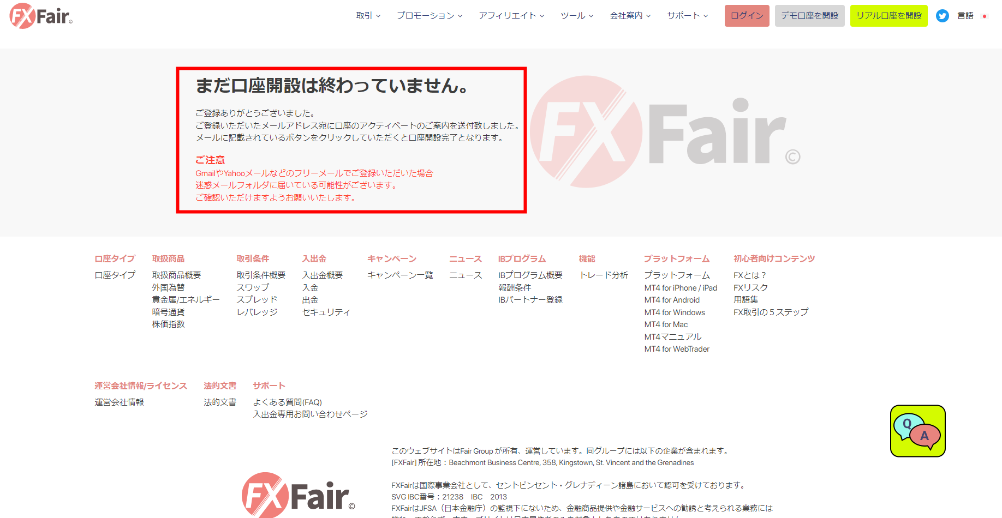Open the 取引条件概要 link
The width and height of the screenshot is (1002, 518).
[x=261, y=275]
